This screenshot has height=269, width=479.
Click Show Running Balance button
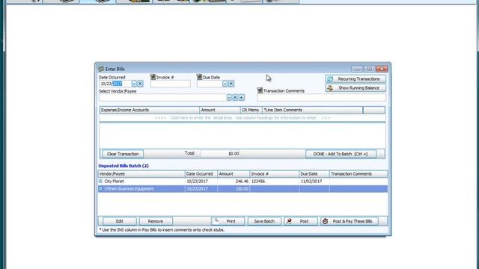pyautogui.click(x=356, y=88)
